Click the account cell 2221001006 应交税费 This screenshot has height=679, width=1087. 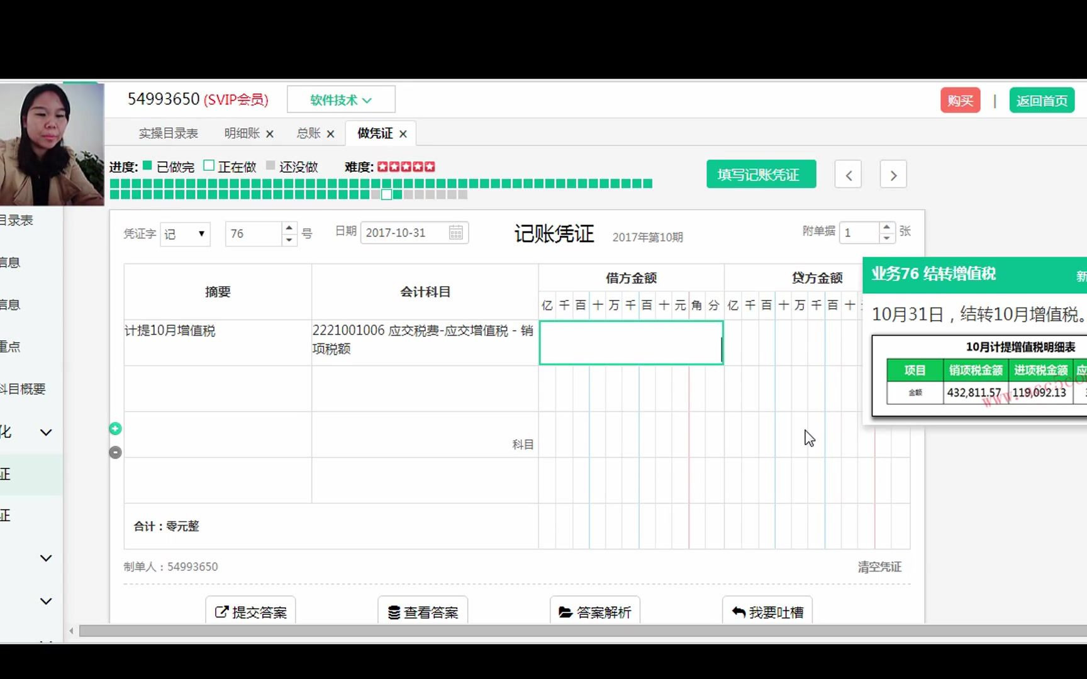coord(425,343)
